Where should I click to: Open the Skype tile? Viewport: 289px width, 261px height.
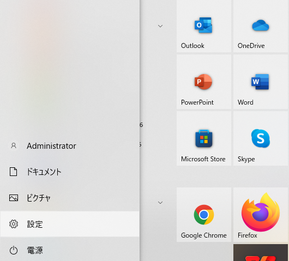click(x=261, y=138)
